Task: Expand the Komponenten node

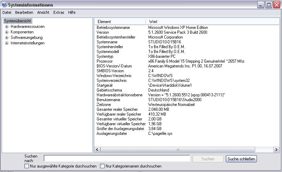Action: click(7, 32)
